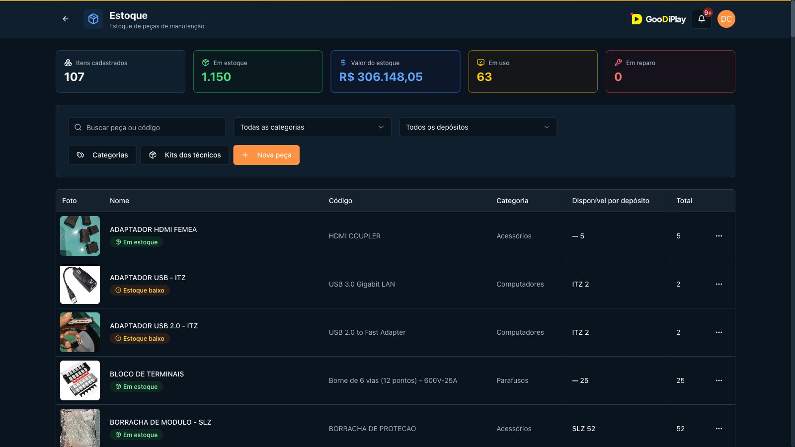795x447 pixels.
Task: Open the ADAPTADOR USB 2.0 - ITZ photo
Action: pyautogui.click(x=80, y=332)
